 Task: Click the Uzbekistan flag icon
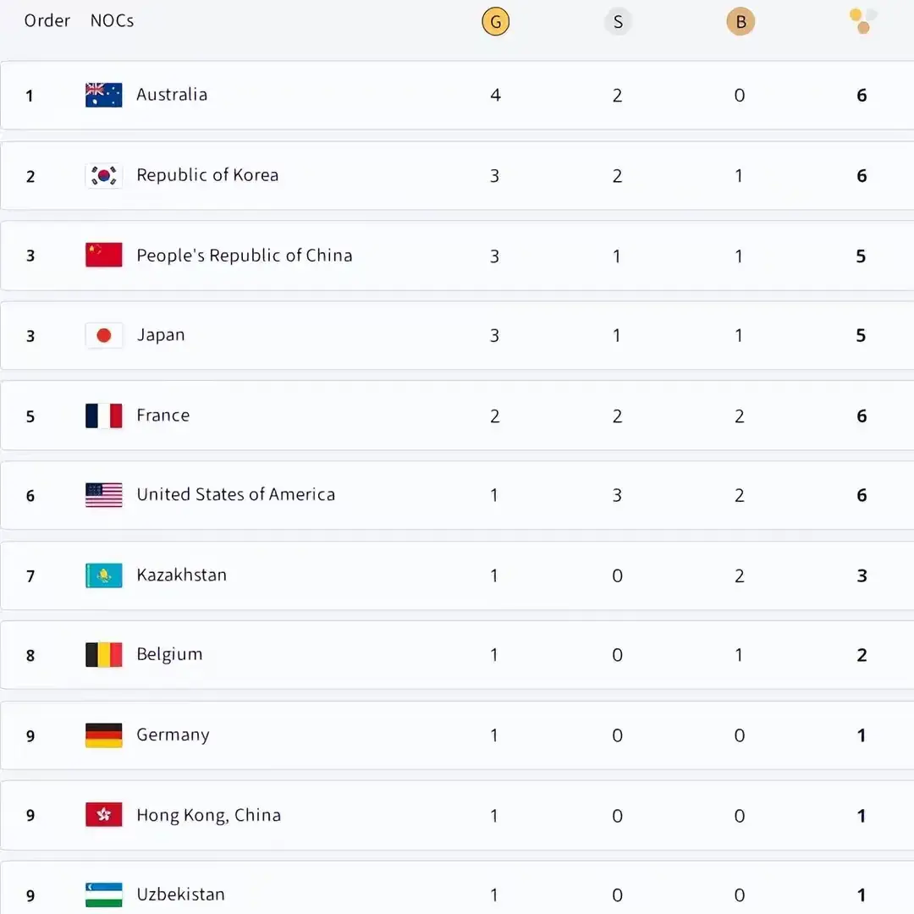[x=104, y=895]
